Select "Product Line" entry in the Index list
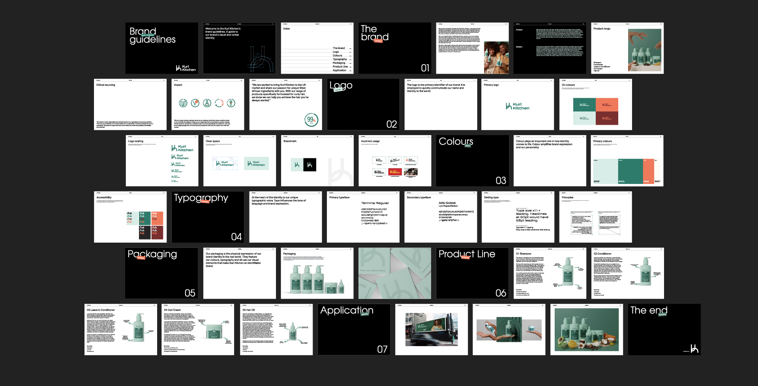Viewport: 758px width, 386px height. point(340,67)
